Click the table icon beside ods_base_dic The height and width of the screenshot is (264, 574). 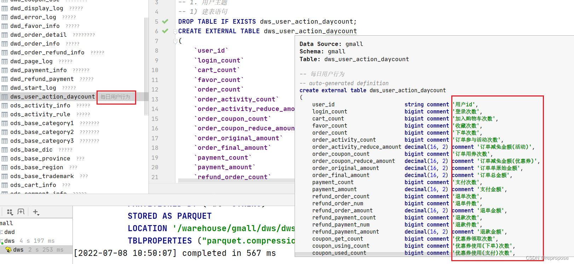pyautogui.click(x=5, y=149)
